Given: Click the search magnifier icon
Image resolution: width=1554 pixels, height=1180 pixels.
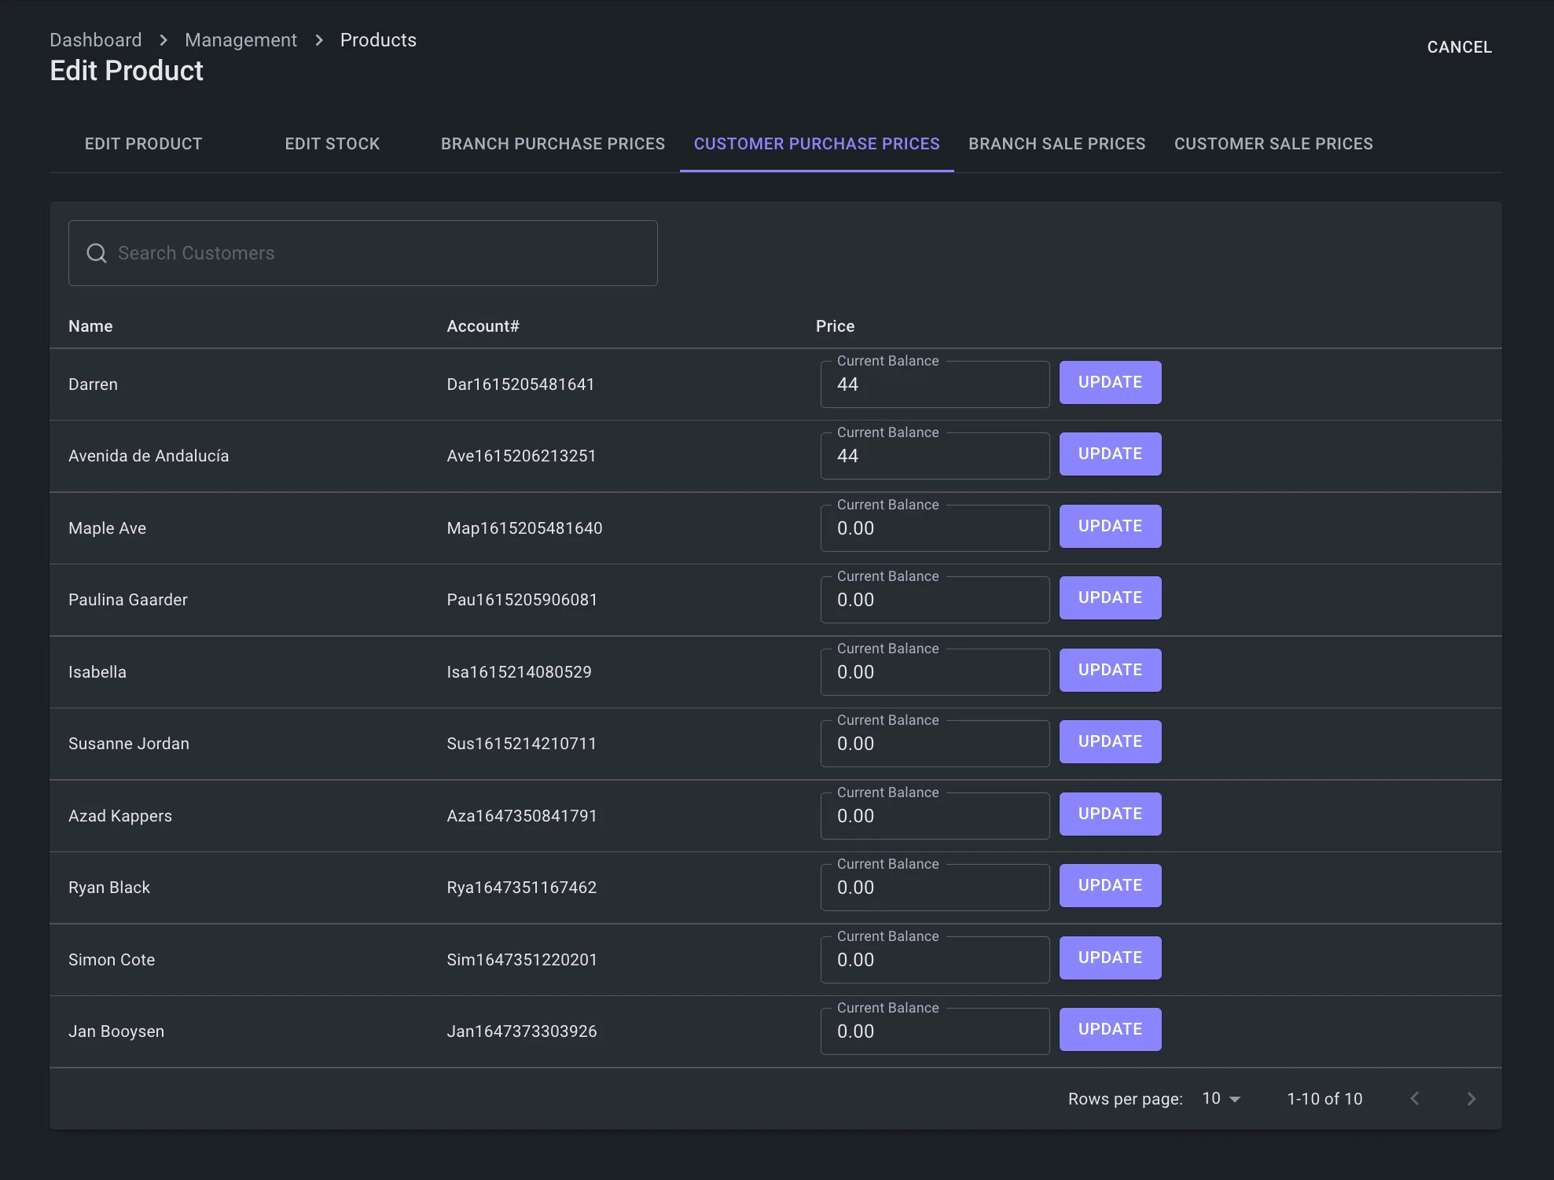Looking at the screenshot, I should click(96, 253).
